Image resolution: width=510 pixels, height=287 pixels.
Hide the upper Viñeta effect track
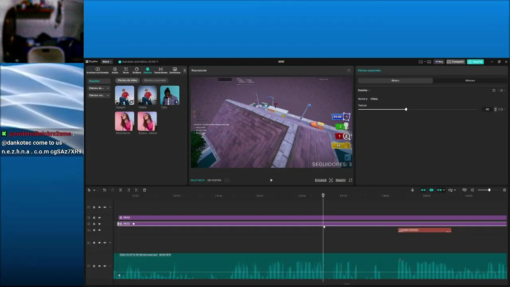pyautogui.click(x=99, y=218)
